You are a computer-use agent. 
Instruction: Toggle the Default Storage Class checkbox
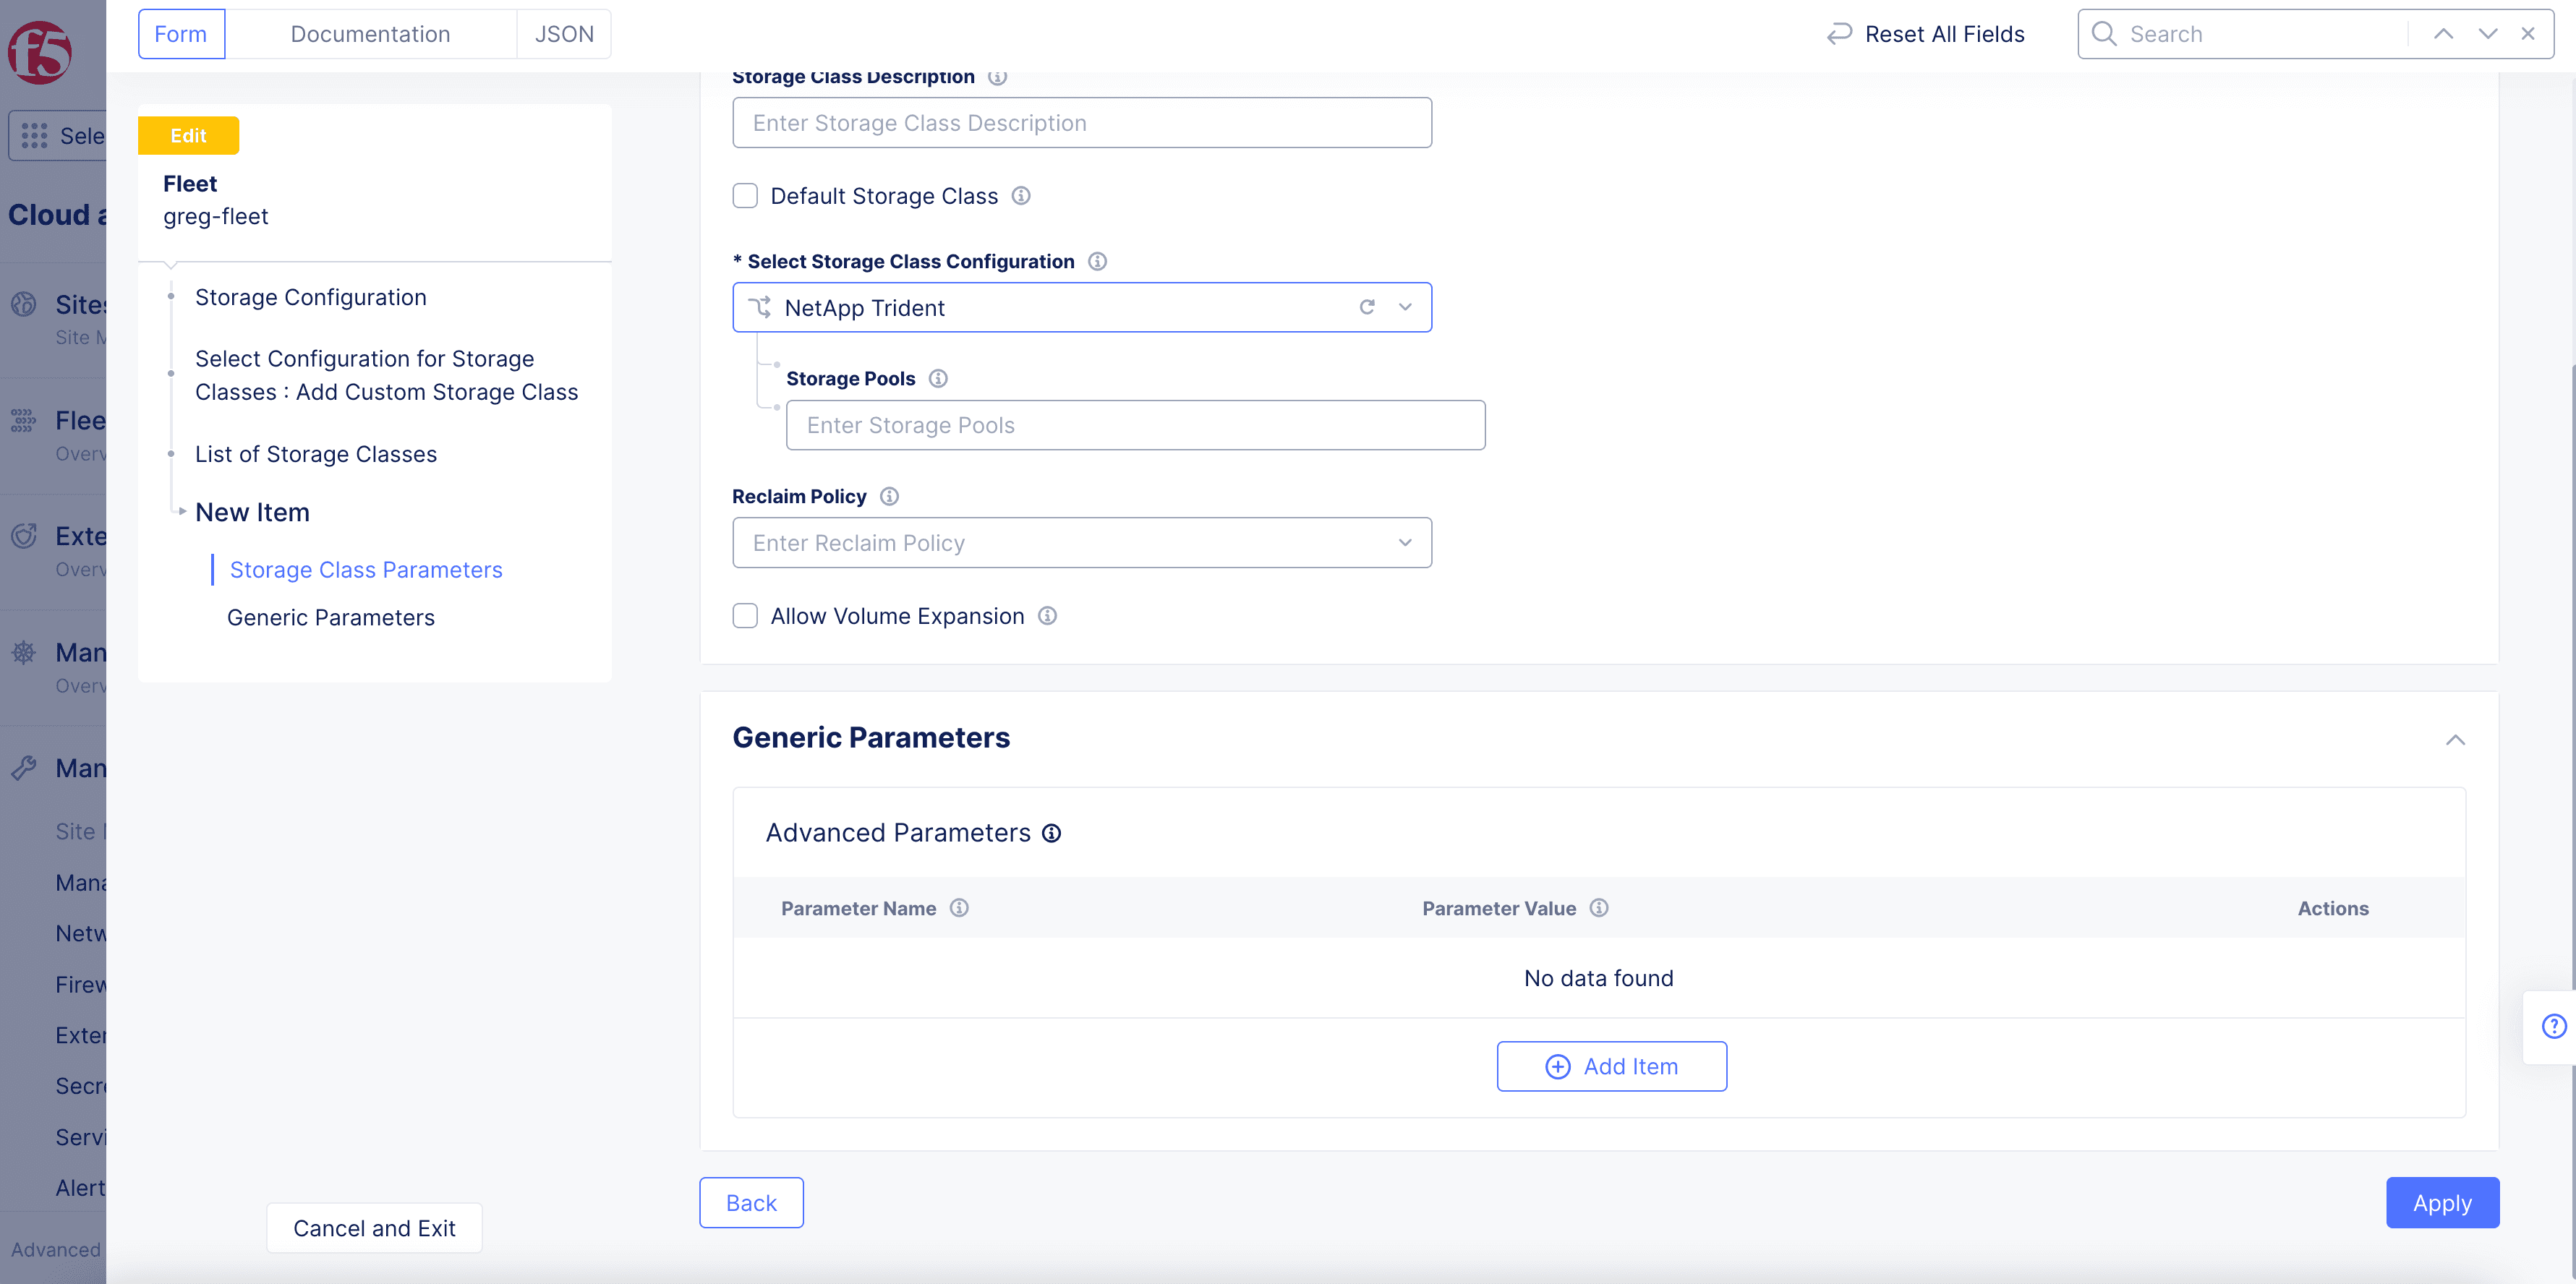click(746, 195)
